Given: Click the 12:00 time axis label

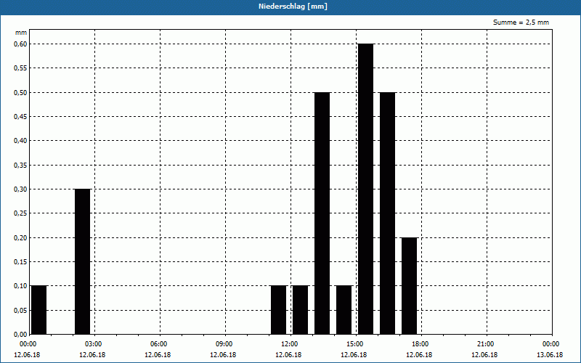Looking at the screenshot, I should click(289, 344).
